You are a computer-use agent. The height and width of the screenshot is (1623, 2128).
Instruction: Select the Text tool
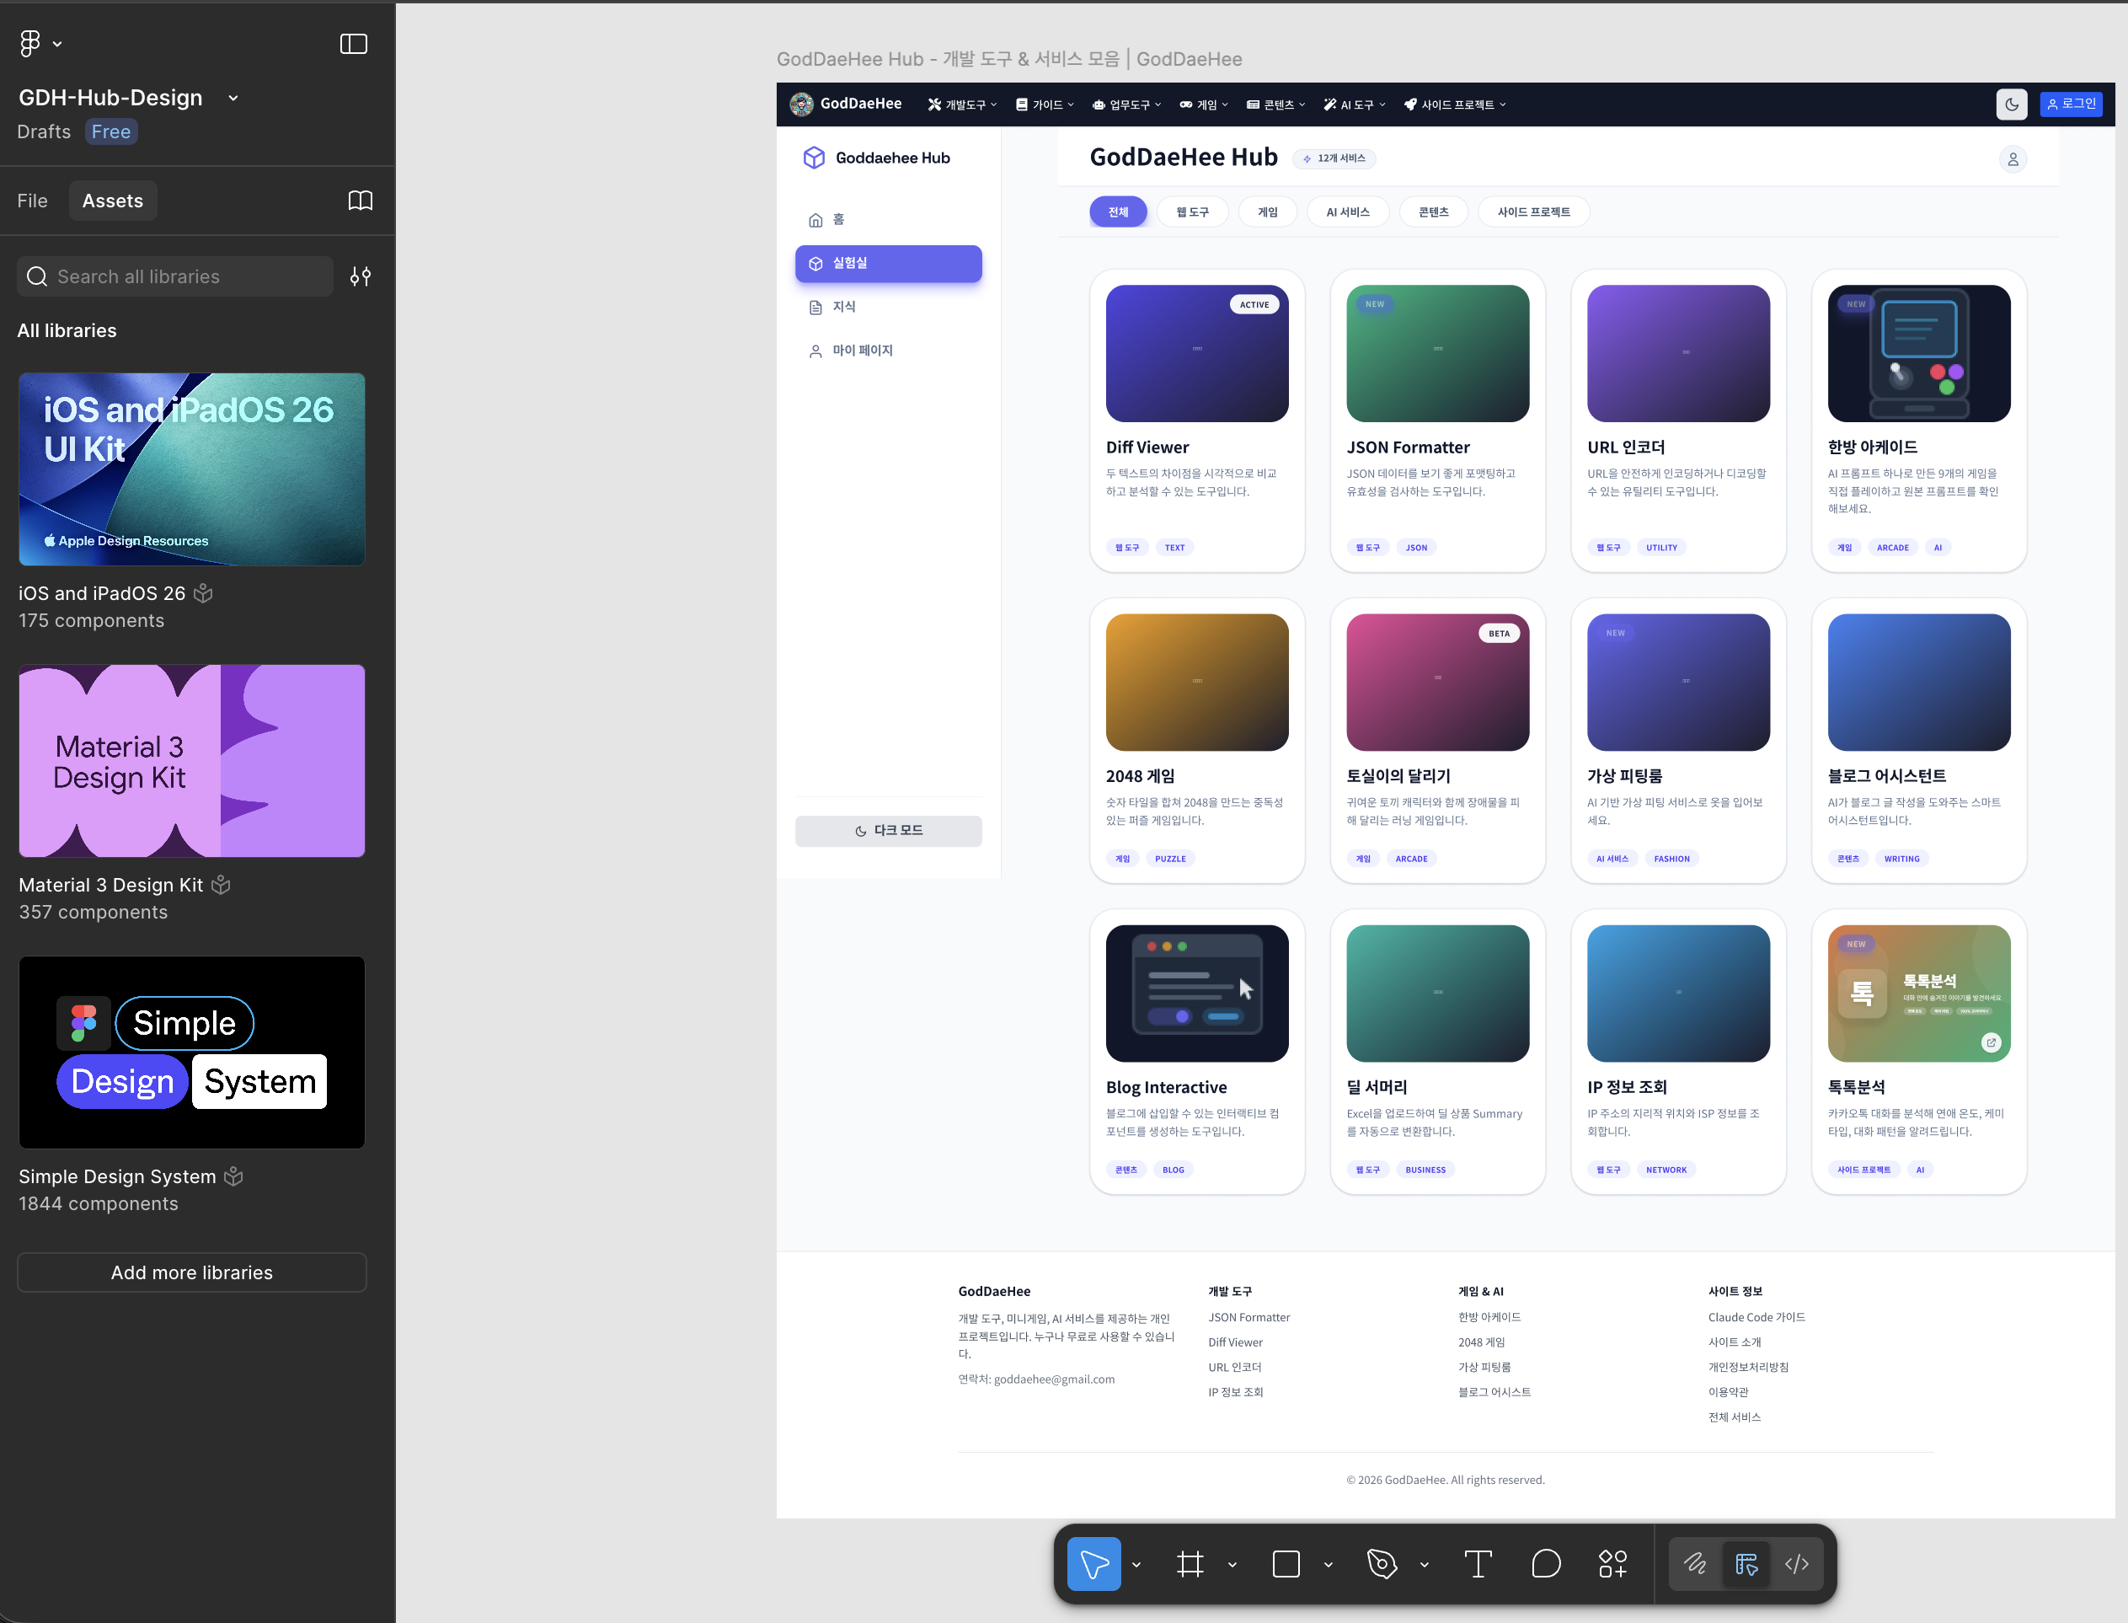[1478, 1564]
